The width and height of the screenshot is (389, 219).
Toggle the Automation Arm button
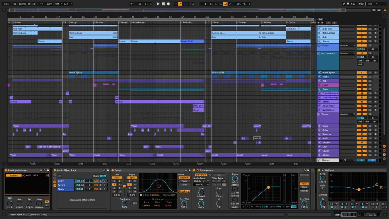pos(180,4)
